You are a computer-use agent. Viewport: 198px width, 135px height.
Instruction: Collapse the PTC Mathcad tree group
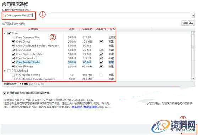(5, 71)
